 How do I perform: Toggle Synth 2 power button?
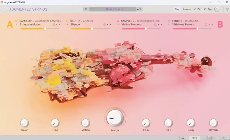coord(168,21)
